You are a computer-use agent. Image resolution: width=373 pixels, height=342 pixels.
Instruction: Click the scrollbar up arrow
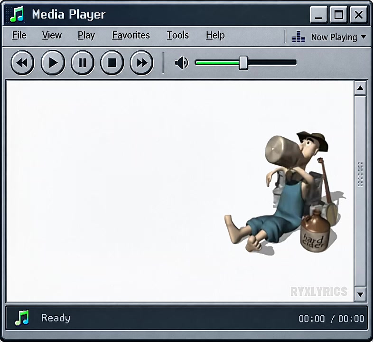click(360, 88)
